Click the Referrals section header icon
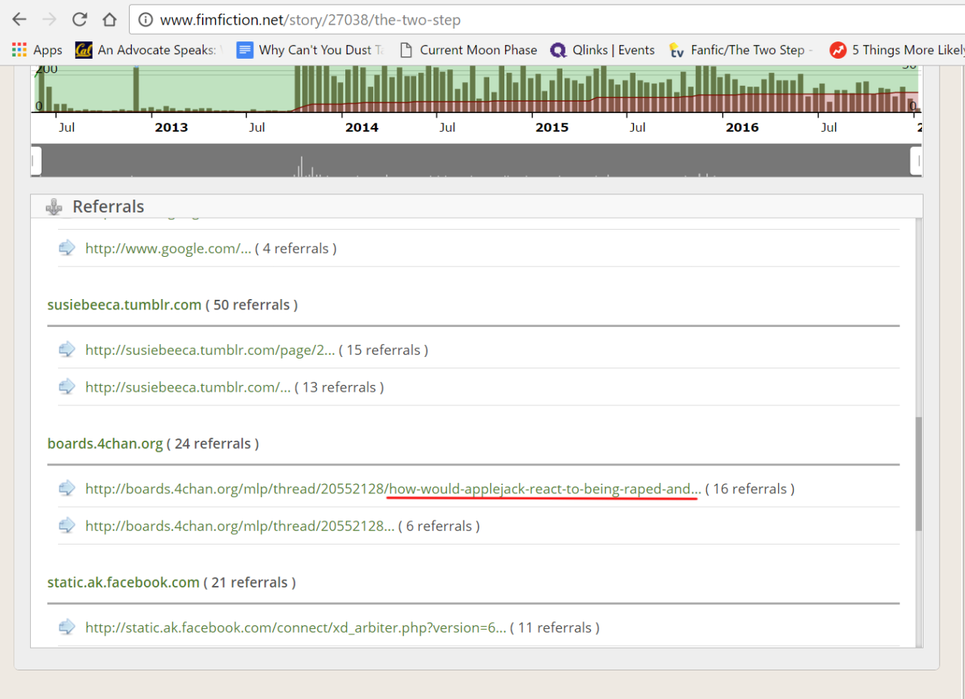The image size is (965, 699). 54,206
